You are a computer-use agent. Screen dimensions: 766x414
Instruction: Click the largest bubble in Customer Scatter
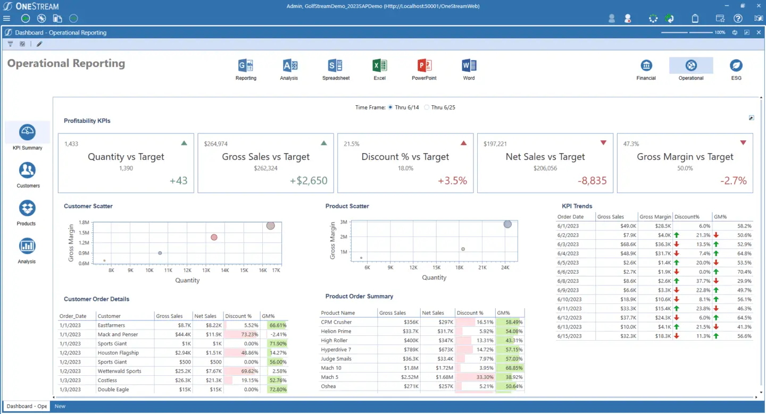[x=270, y=225]
